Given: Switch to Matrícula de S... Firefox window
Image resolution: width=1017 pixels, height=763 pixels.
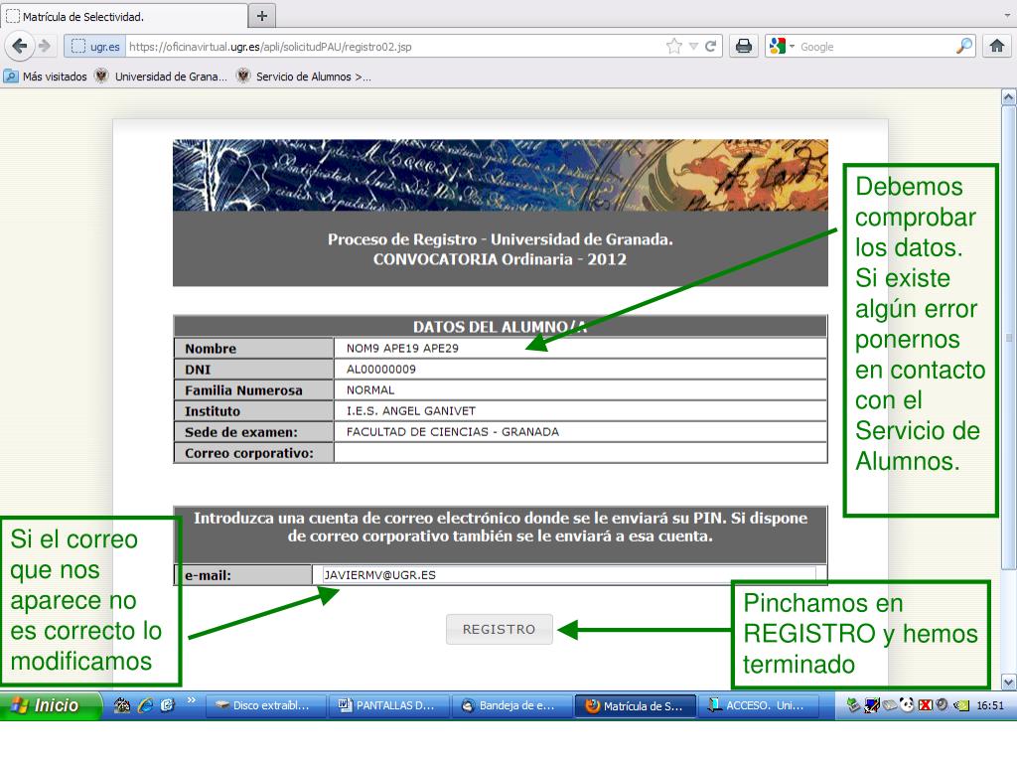Looking at the screenshot, I should click(636, 705).
